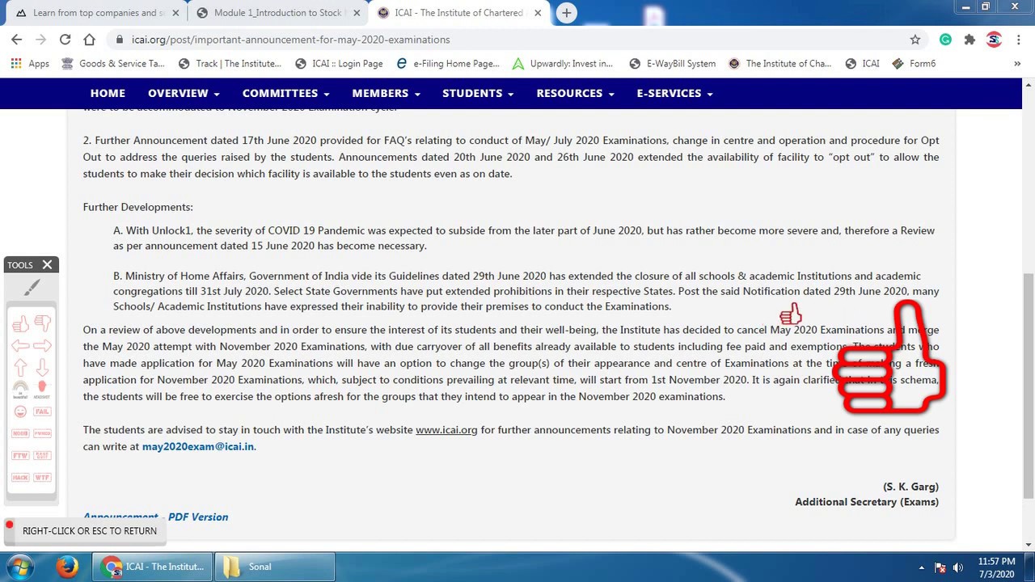1035x582 pixels.
Task: Open 'Goods & Service Ta...' bookmark
Action: [112, 63]
